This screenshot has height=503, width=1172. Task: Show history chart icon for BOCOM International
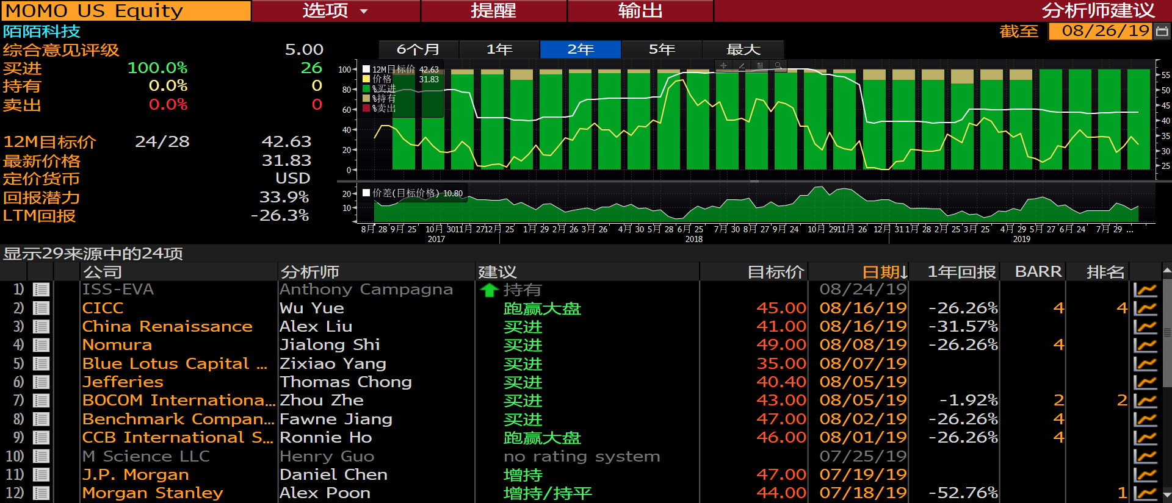tap(1145, 401)
